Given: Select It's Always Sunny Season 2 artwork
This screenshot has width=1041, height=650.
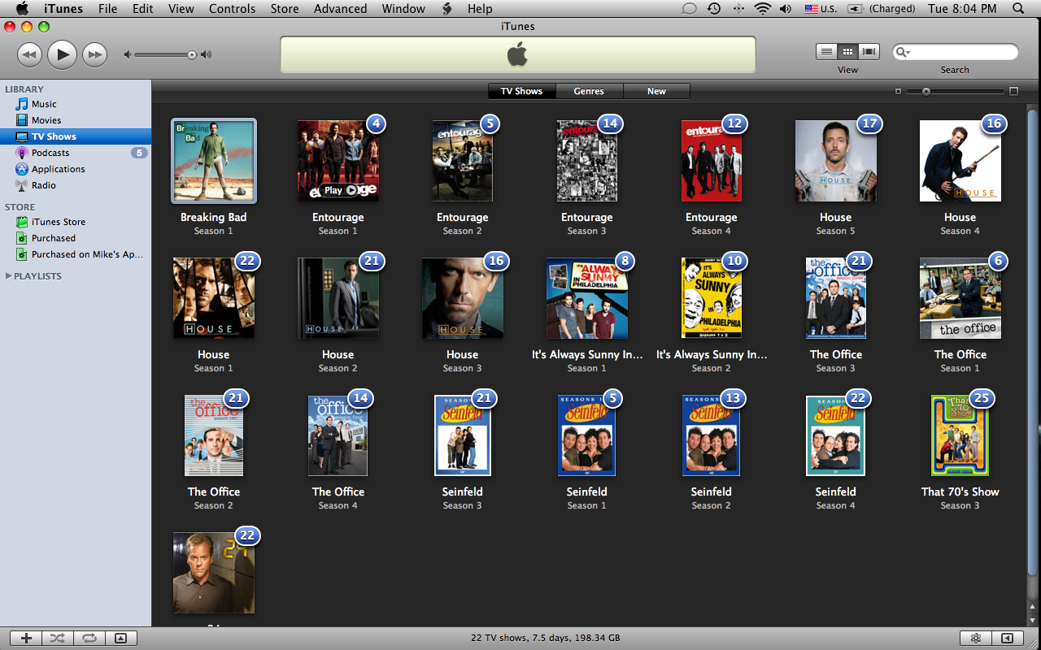Looking at the screenshot, I should click(712, 298).
